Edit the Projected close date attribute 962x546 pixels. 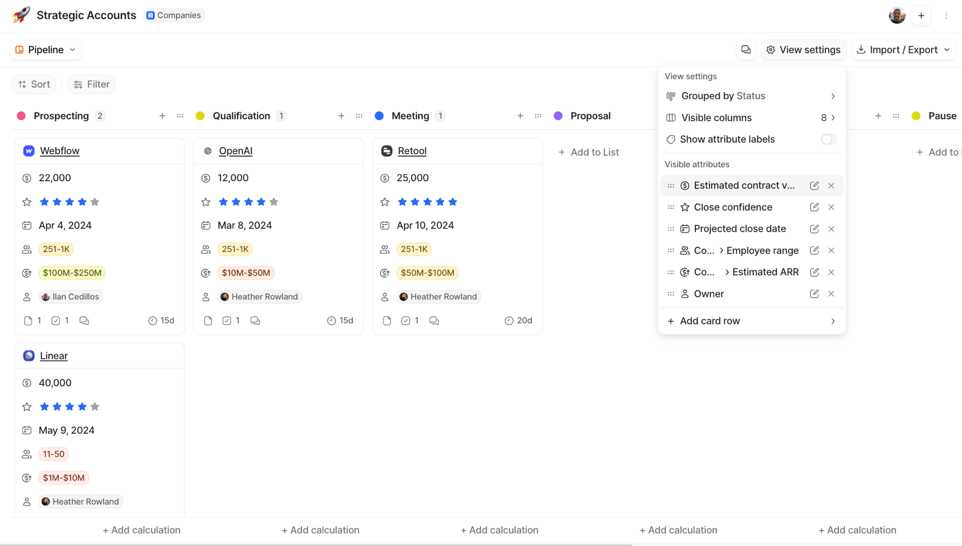click(x=814, y=229)
